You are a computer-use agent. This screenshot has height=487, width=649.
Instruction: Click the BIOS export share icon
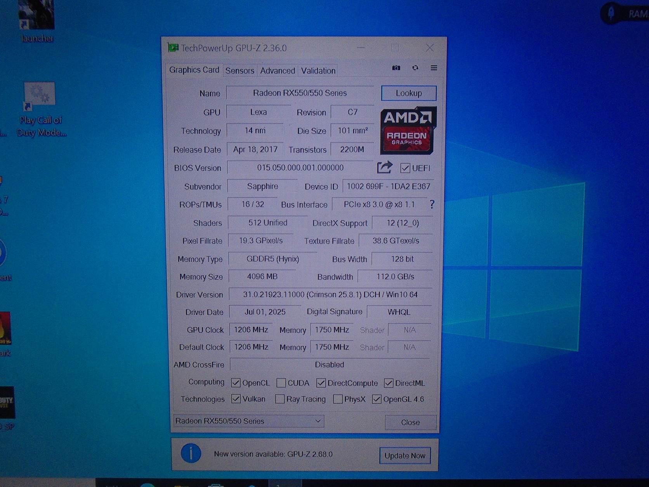click(385, 167)
